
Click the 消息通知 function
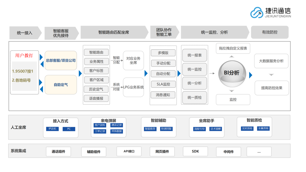coord(163,94)
